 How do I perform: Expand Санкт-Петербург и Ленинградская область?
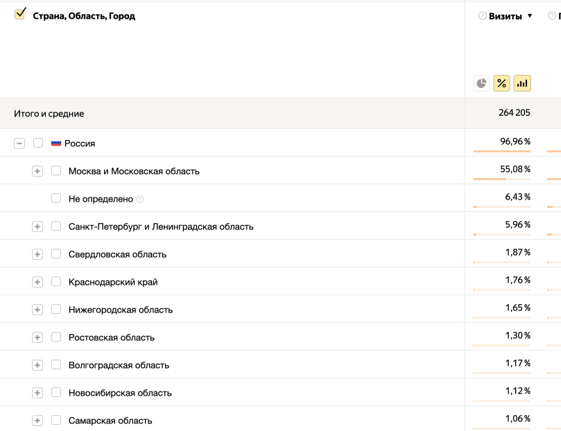coord(37,226)
